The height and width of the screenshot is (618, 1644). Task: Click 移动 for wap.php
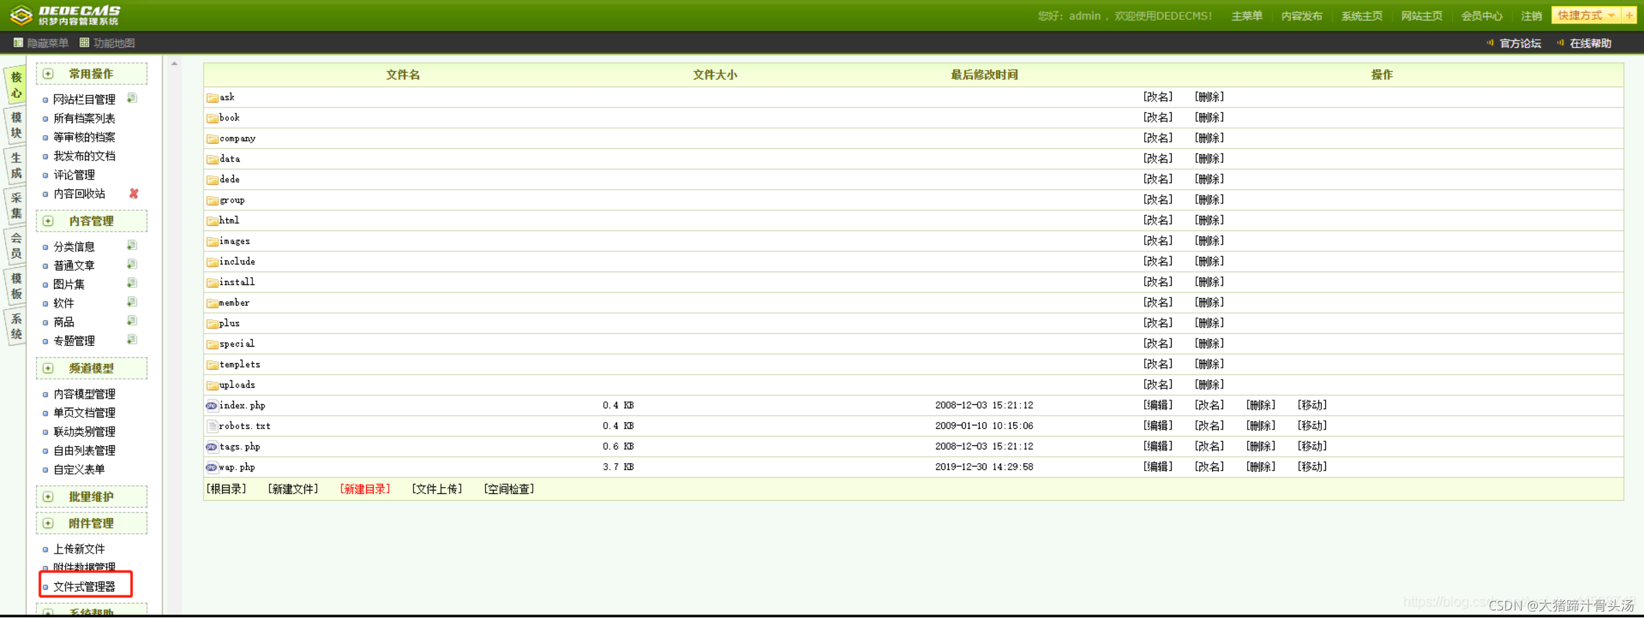[1312, 467]
